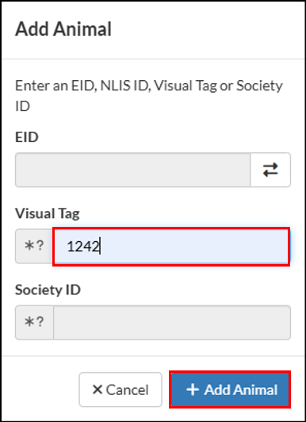Confirm with the blue Add Animal button
Screen dimensions: 306x422
point(230,389)
